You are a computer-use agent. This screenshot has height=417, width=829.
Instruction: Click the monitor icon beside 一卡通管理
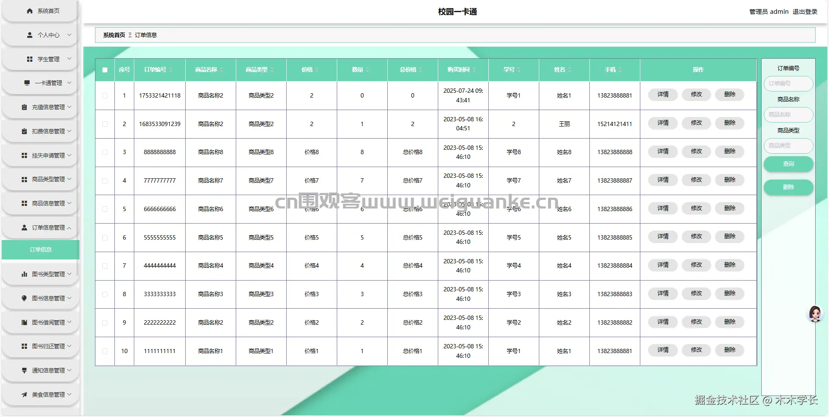pos(27,83)
